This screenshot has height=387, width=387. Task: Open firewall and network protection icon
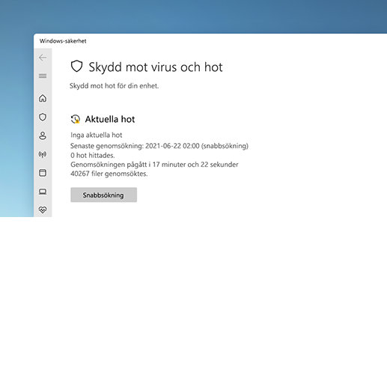[43, 154]
